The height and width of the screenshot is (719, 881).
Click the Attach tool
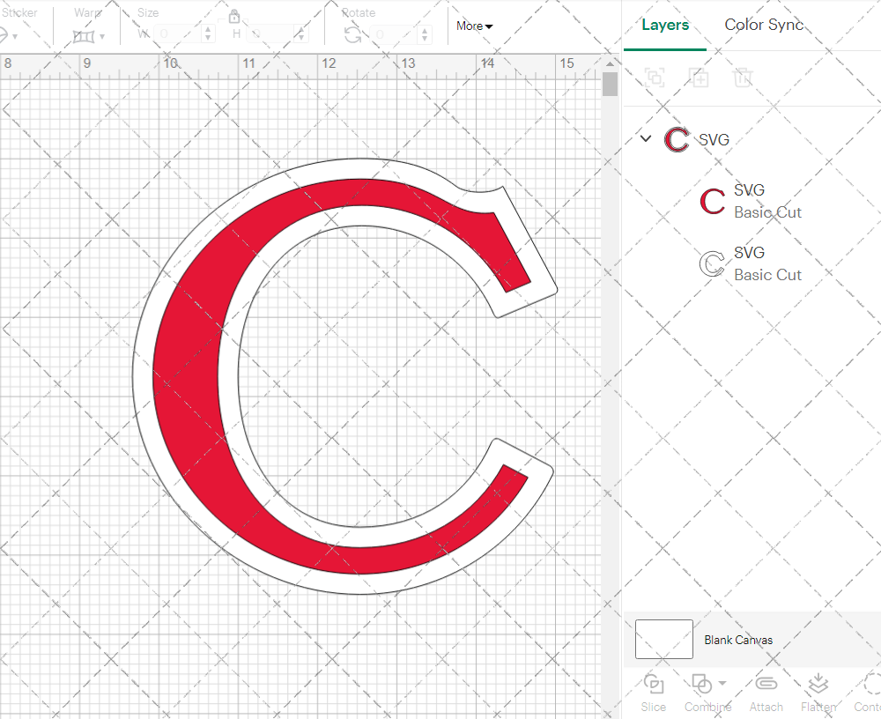[766, 693]
